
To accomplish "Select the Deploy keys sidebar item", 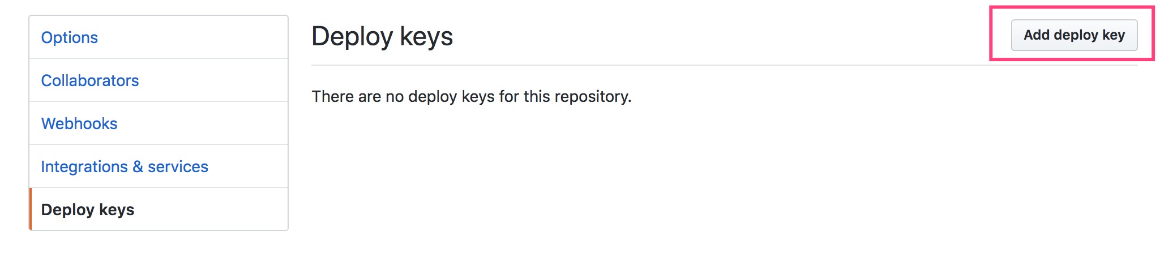I will [88, 210].
